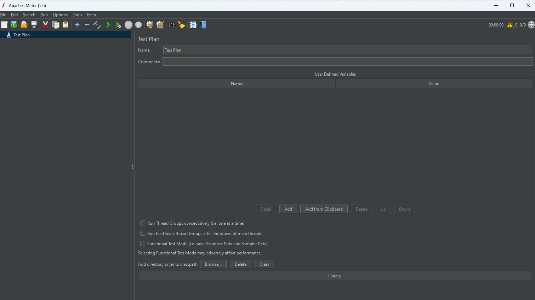Open the Help menu
The height and width of the screenshot is (300, 535).
[91, 15]
